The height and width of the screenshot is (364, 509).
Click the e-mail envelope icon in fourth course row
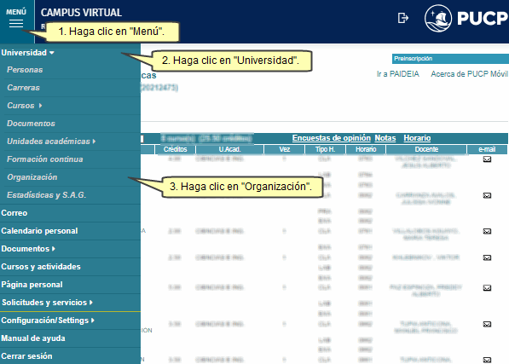[487, 257]
